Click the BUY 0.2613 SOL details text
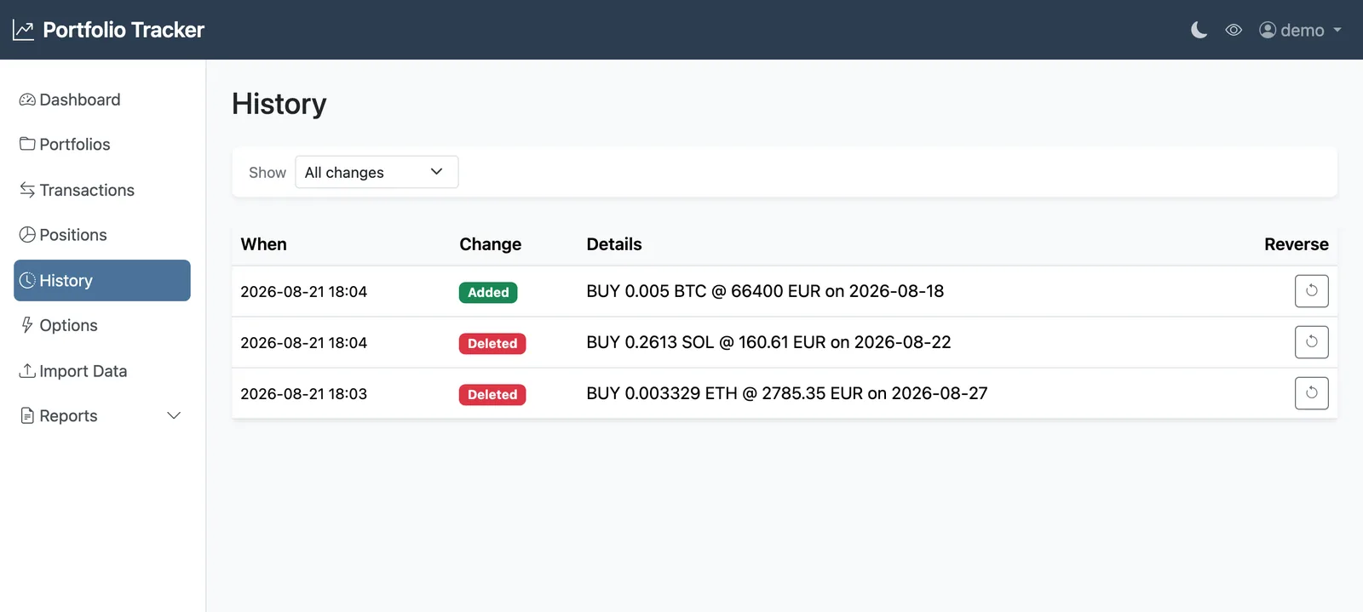 768,342
